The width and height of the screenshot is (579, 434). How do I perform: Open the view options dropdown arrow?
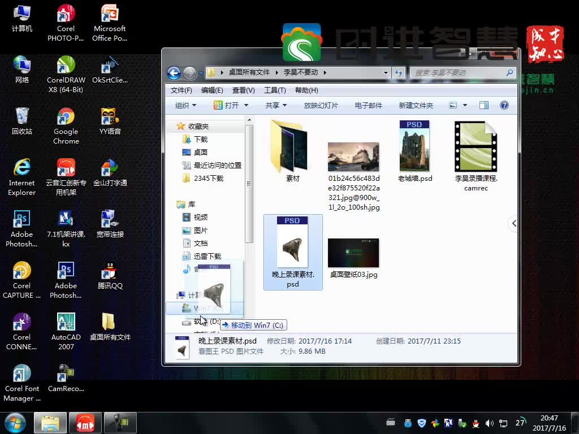click(465, 105)
